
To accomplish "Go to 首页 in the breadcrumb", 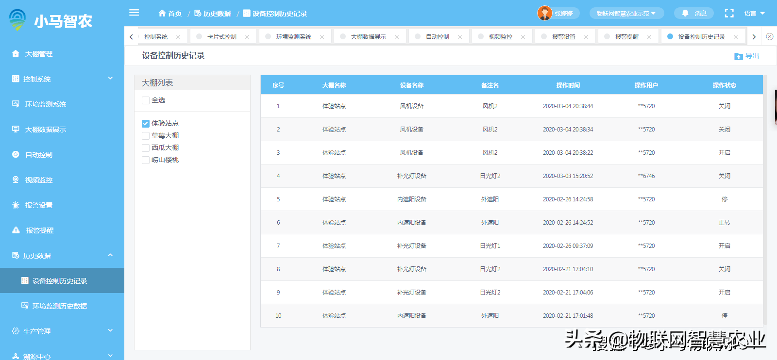I will click(170, 14).
